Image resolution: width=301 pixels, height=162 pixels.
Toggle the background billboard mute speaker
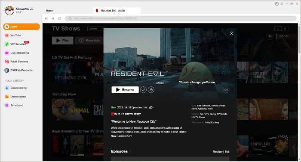[270, 36]
